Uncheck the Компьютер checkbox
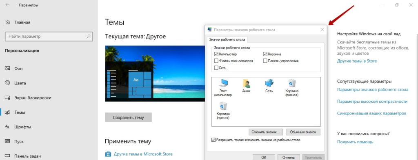Image resolution: width=418 pixels, height=160 pixels. pos(216,54)
